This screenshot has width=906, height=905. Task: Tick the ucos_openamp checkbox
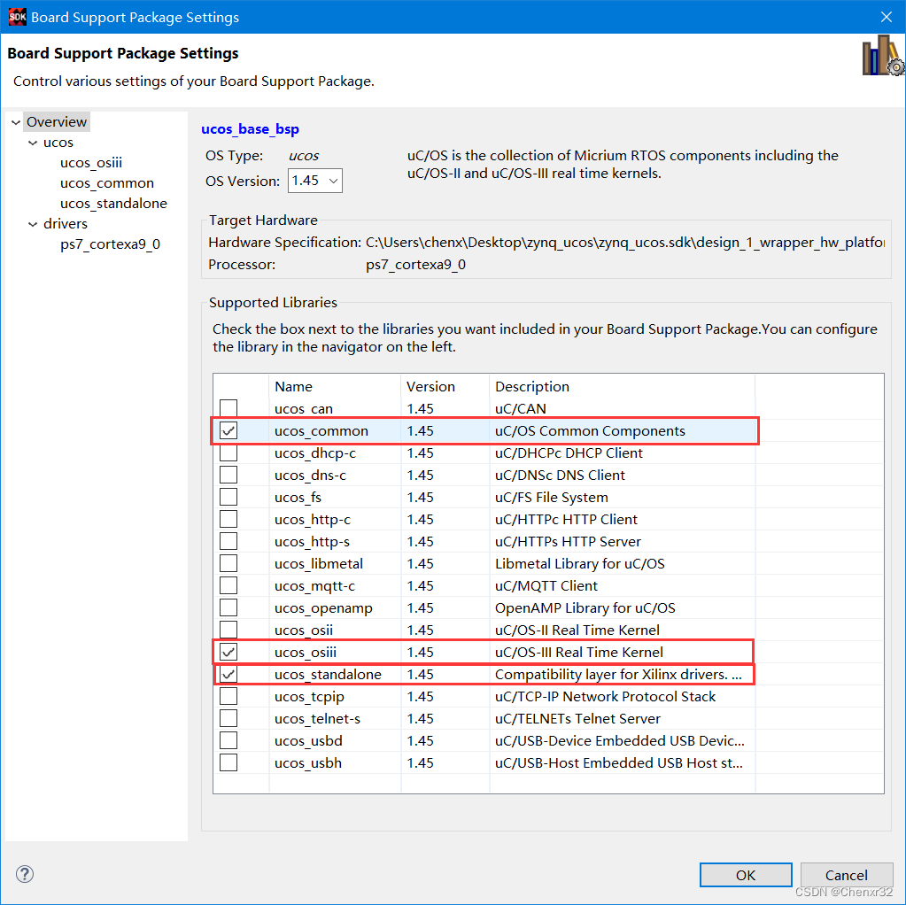[x=228, y=607]
